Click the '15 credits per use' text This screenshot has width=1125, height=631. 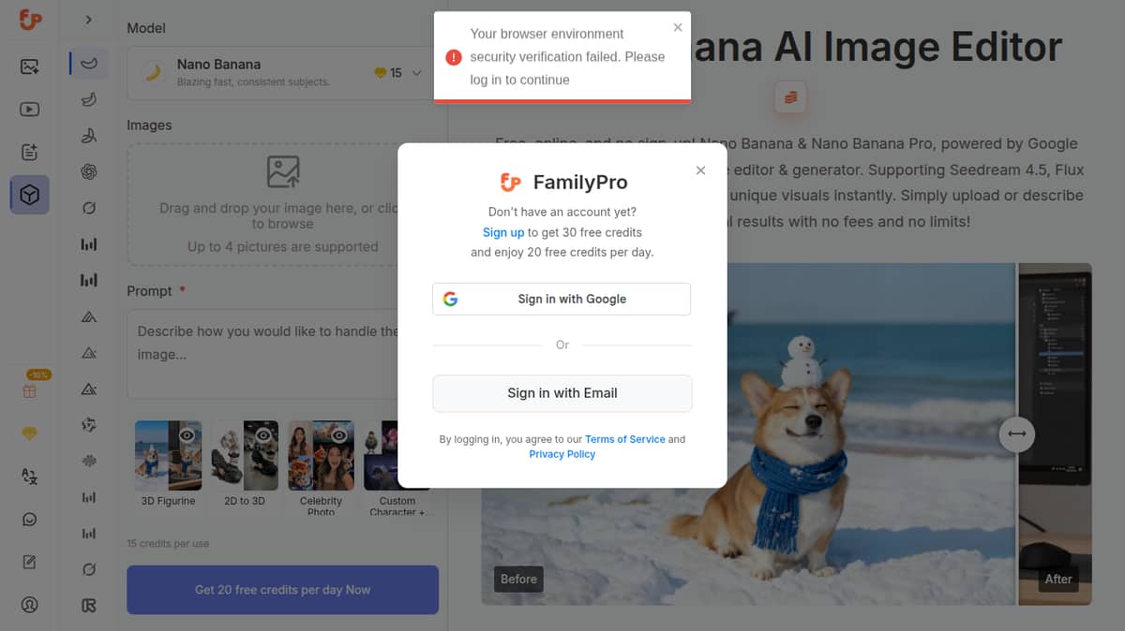click(x=168, y=544)
